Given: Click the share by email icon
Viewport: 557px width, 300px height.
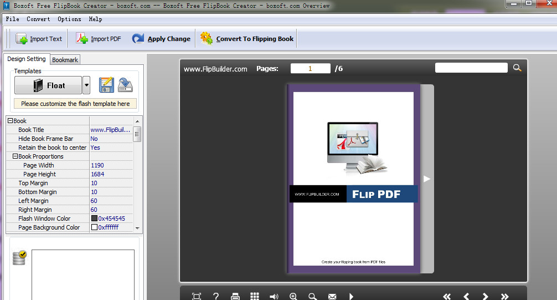Looking at the screenshot, I should pyautogui.click(x=332, y=297).
